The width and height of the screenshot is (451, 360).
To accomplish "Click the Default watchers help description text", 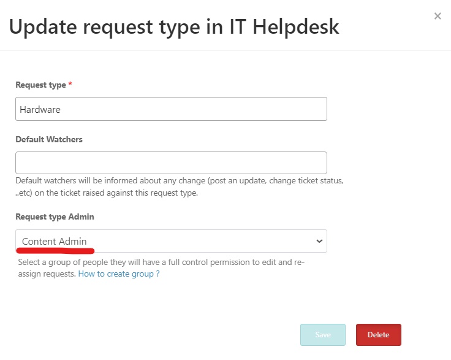I will [179, 186].
